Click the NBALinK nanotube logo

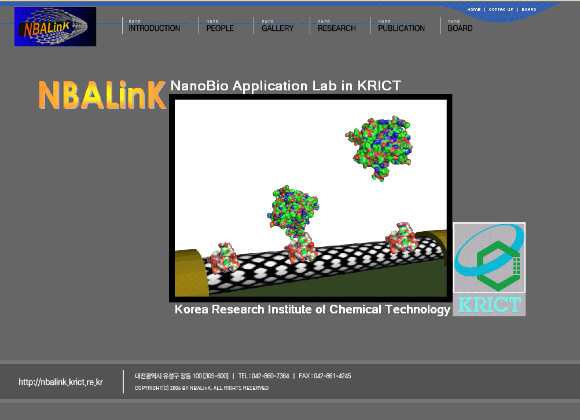pyautogui.click(x=55, y=27)
